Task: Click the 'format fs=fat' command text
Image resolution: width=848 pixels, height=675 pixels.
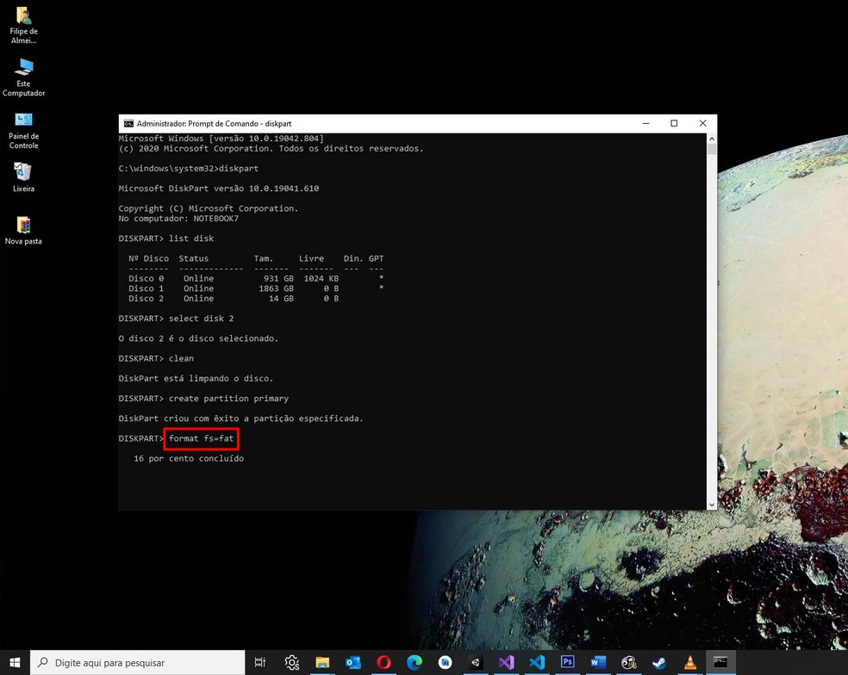Action: [x=201, y=438]
